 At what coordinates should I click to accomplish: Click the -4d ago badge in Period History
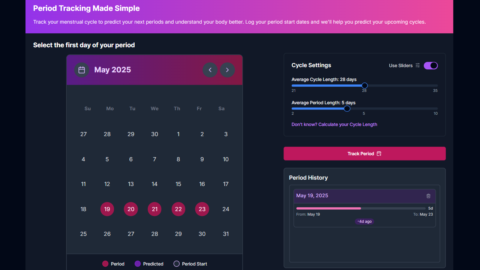tap(364, 221)
